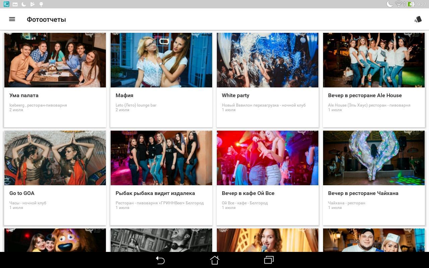Tap the moon icon beside Wi-Fi
The width and height of the screenshot is (429, 268).
coord(390,4)
